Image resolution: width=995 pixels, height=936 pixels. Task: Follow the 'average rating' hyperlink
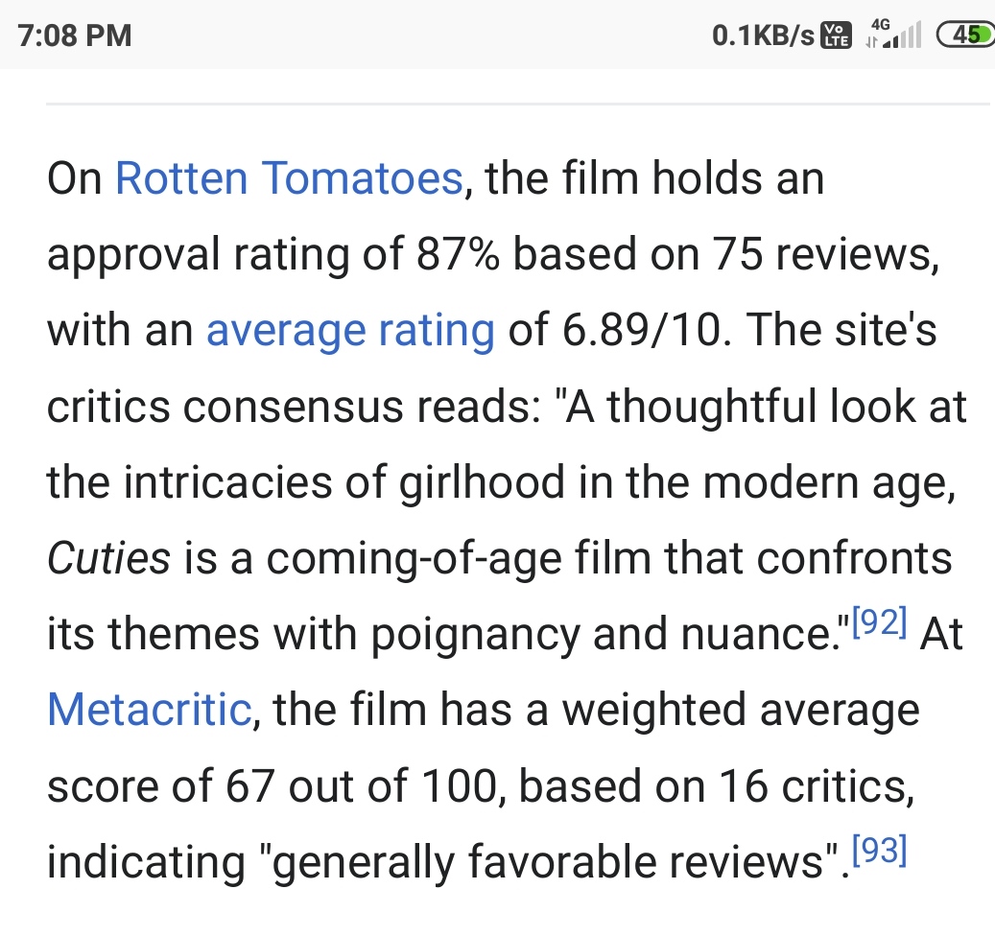coord(350,331)
